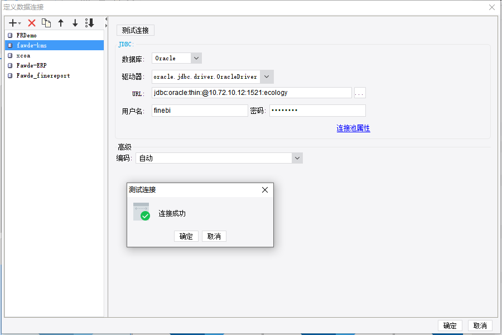Click the 连接成功 message text
The height and width of the screenshot is (335, 502).
[x=172, y=213]
